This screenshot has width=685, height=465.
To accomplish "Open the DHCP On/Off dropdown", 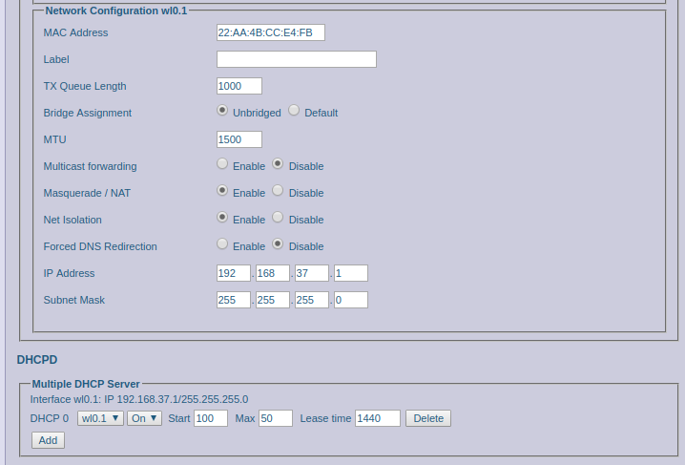I will click(x=144, y=418).
